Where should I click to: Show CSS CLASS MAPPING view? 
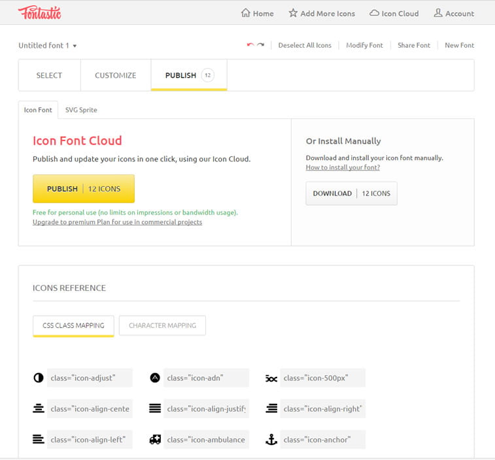[x=73, y=325]
